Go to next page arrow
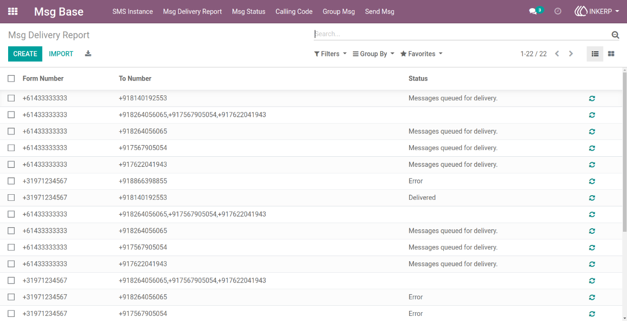 pyautogui.click(x=571, y=54)
